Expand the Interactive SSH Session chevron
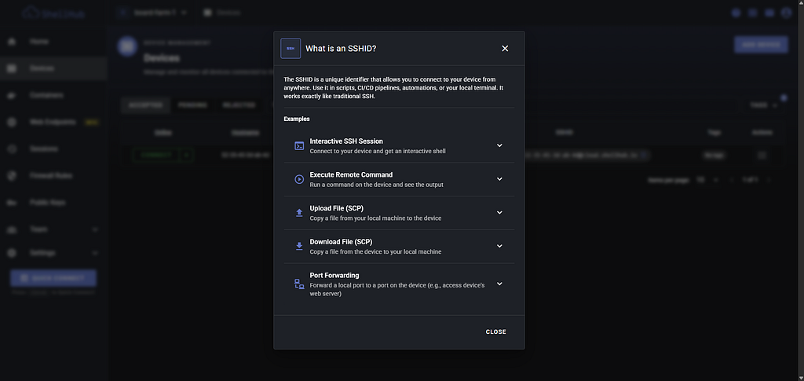804x381 pixels. click(x=499, y=145)
